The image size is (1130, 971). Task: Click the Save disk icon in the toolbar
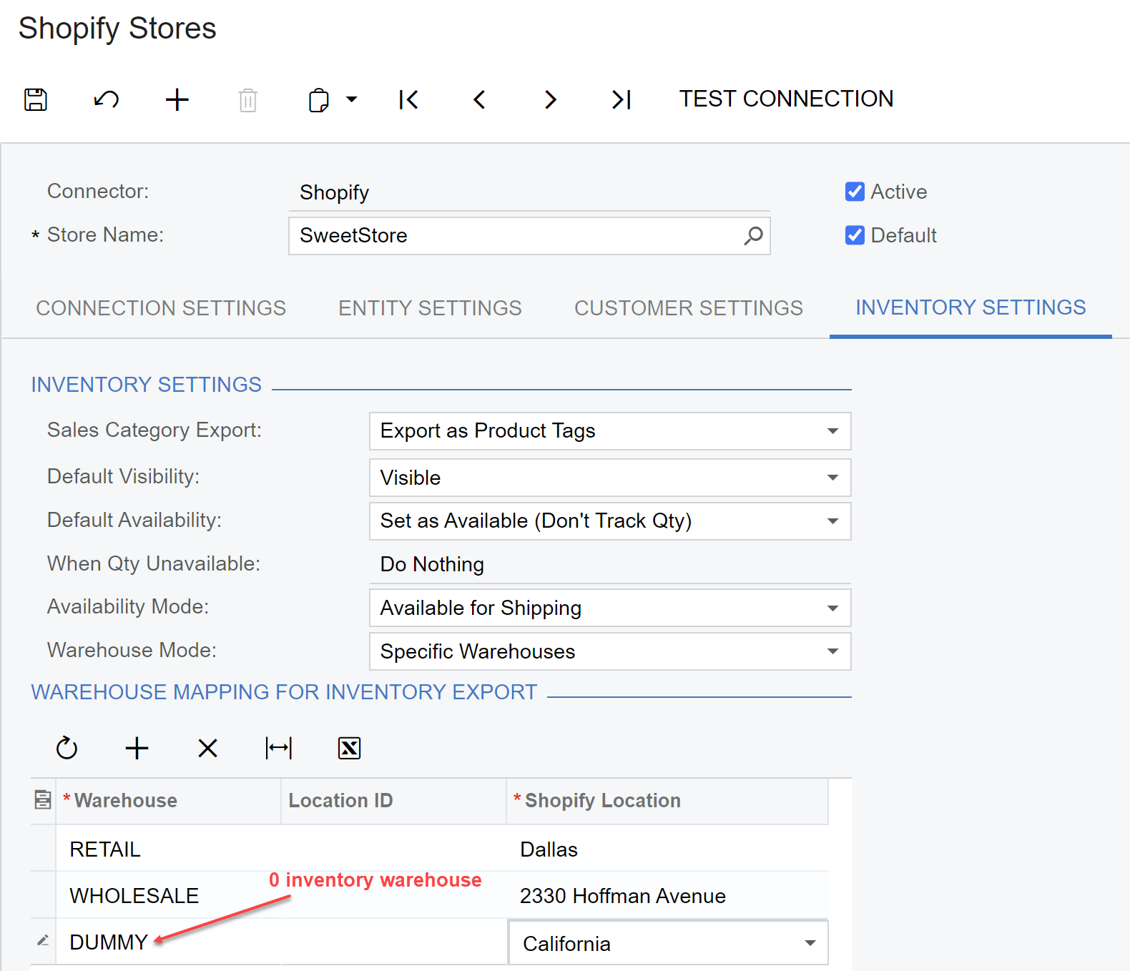click(36, 99)
